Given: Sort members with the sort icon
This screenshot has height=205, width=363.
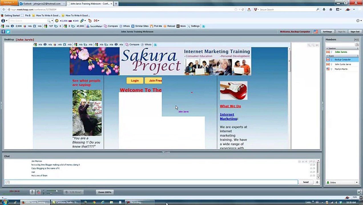Looking at the screenshot, I should [357, 44].
